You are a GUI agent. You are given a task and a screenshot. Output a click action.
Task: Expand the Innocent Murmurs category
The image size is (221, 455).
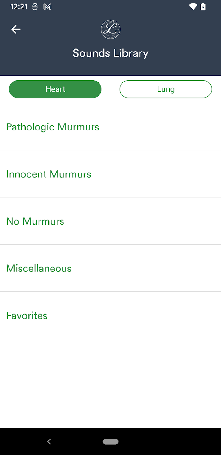pyautogui.click(x=110, y=174)
